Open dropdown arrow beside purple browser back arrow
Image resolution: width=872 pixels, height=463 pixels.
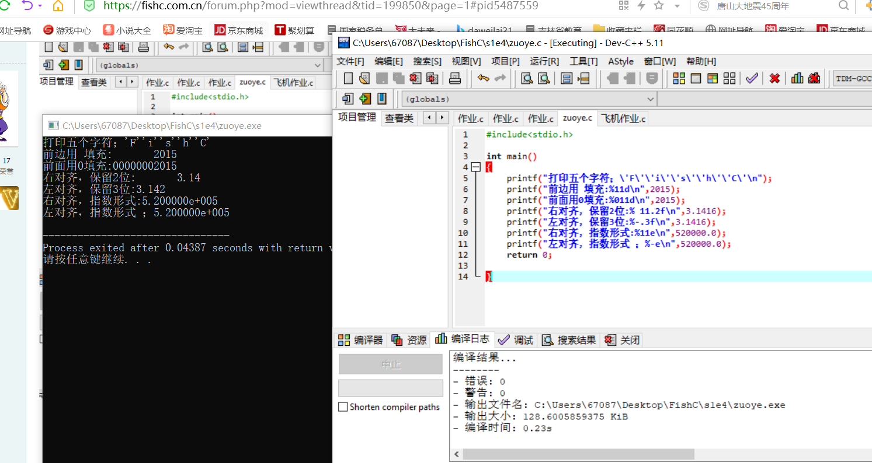(40, 6)
